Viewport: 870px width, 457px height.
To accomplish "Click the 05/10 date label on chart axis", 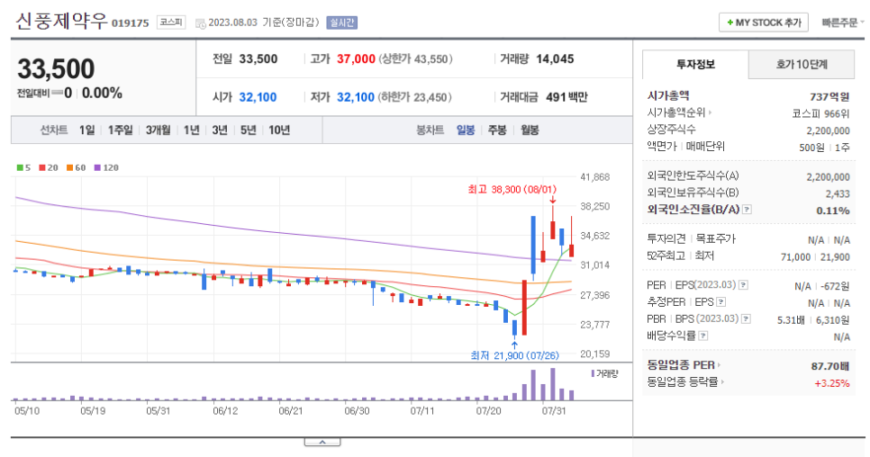I will (27, 411).
